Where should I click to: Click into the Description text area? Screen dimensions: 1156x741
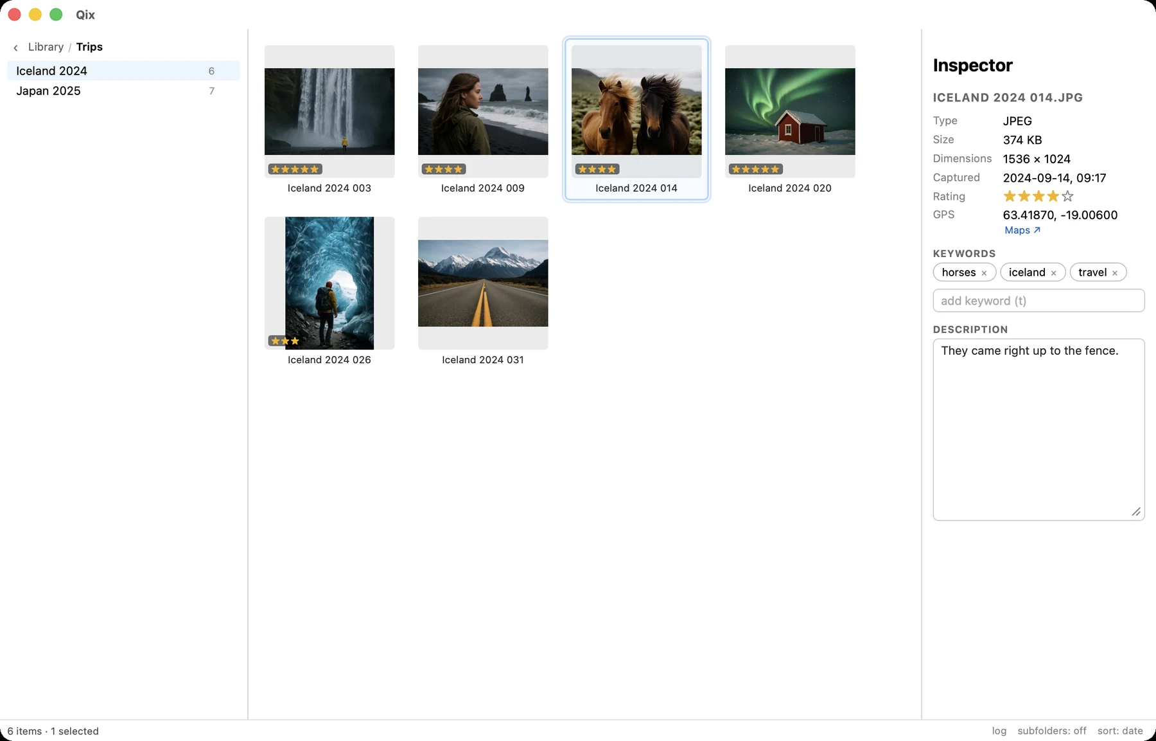[x=1038, y=429]
